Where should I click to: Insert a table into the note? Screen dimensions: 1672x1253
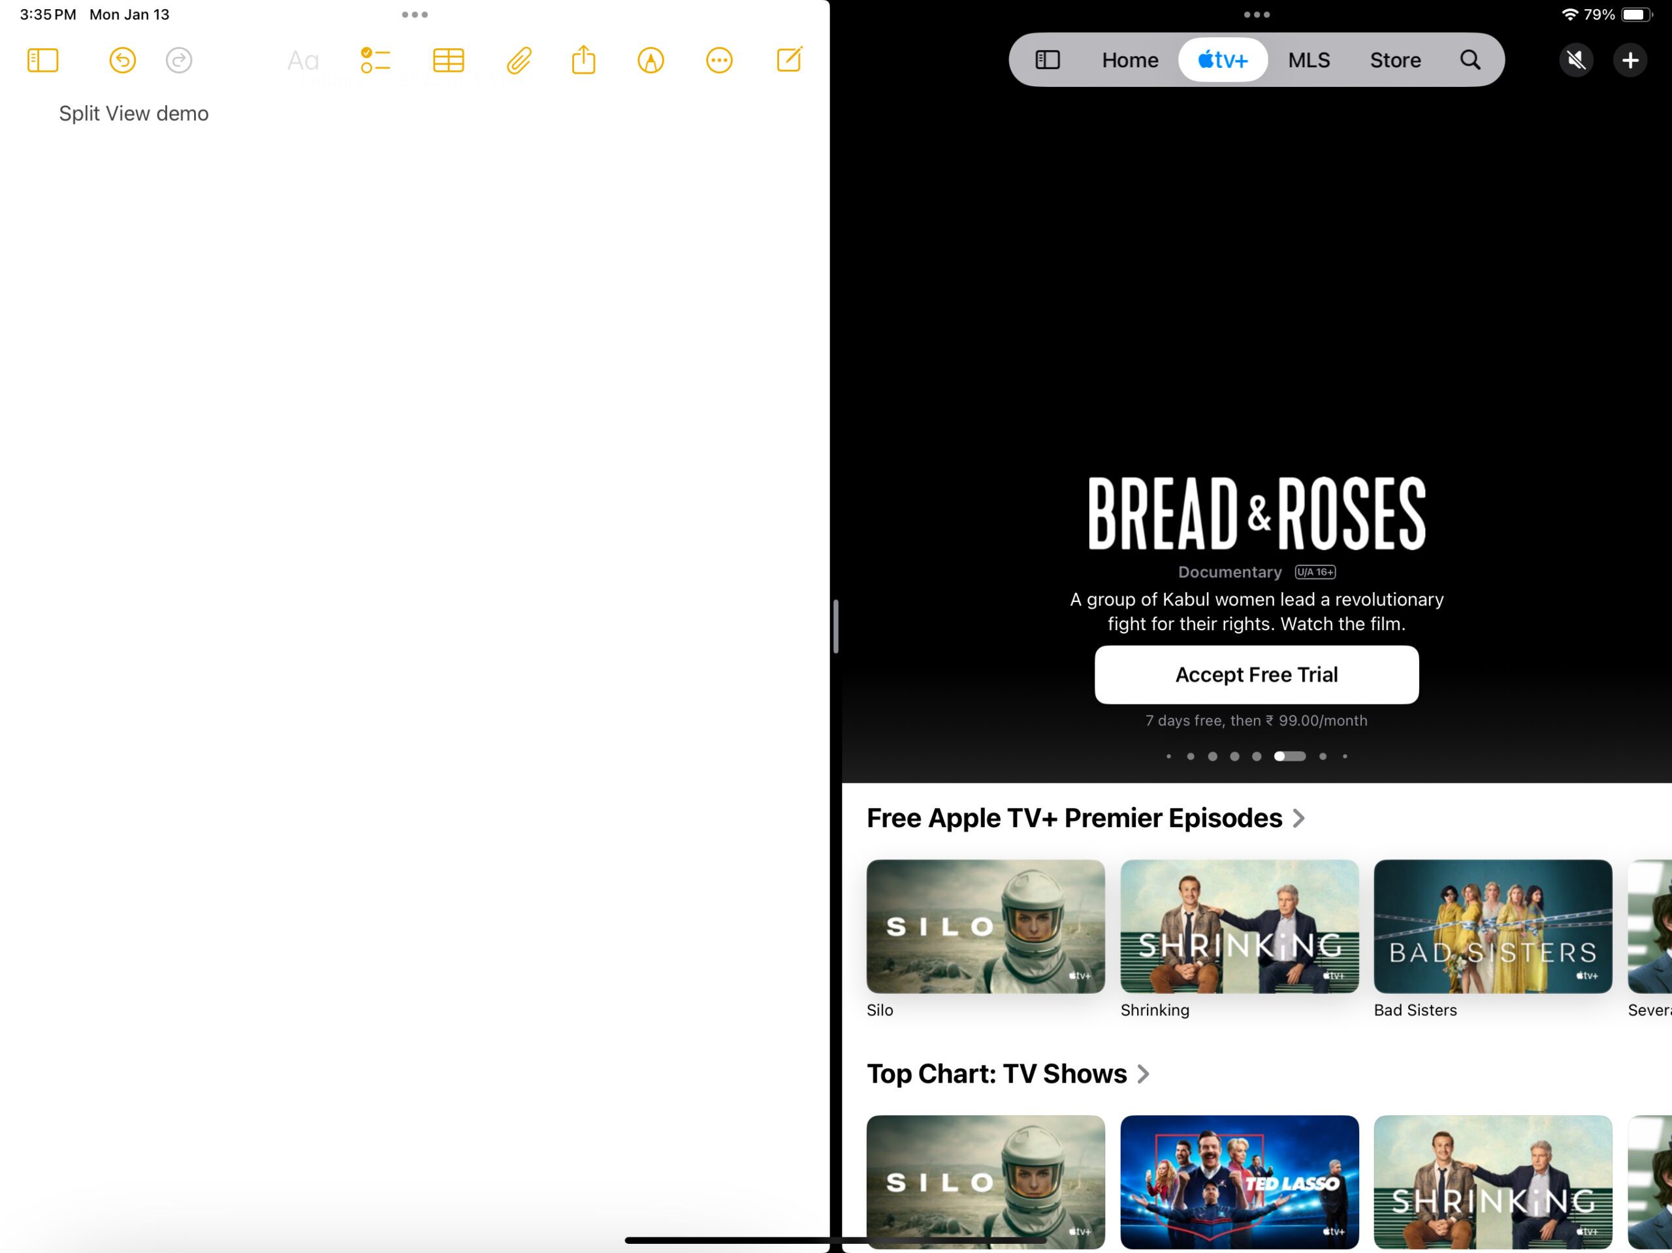[x=447, y=61]
